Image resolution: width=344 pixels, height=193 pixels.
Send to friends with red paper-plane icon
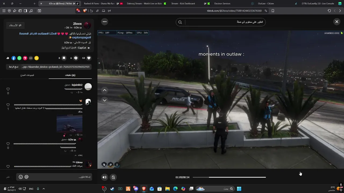click(x=25, y=58)
